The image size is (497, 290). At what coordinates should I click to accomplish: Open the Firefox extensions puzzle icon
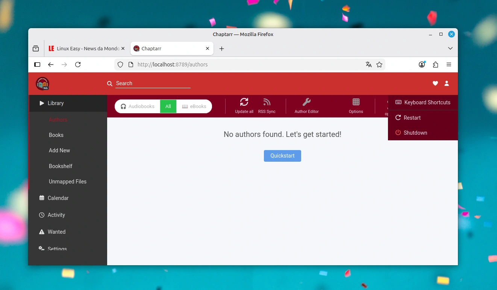point(435,65)
